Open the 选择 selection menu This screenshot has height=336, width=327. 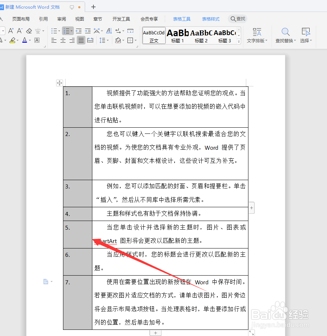pos(306,35)
